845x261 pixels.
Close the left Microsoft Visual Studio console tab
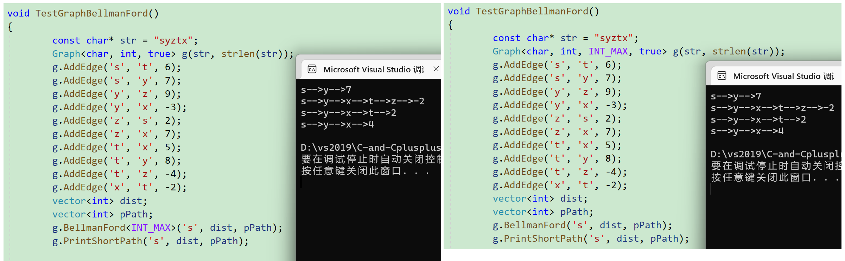[436, 69]
